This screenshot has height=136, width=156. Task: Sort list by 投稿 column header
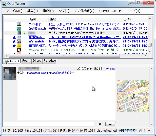point(85,19)
